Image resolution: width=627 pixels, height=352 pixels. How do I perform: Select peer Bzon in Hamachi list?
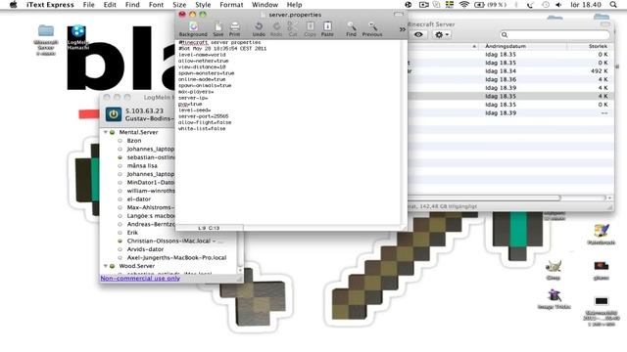134,141
